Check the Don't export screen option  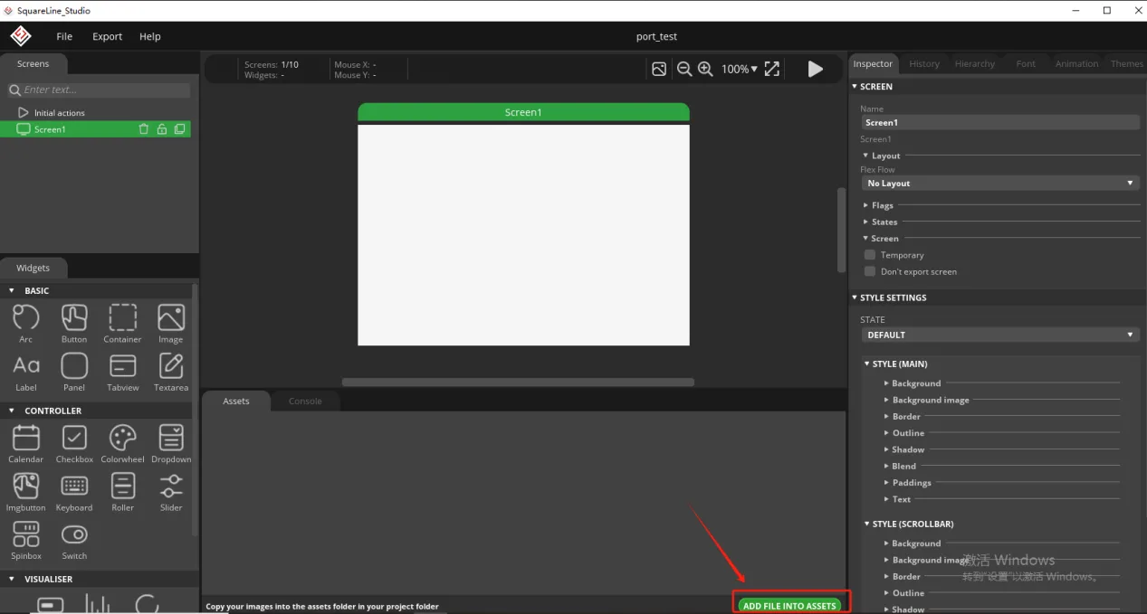(x=870, y=271)
